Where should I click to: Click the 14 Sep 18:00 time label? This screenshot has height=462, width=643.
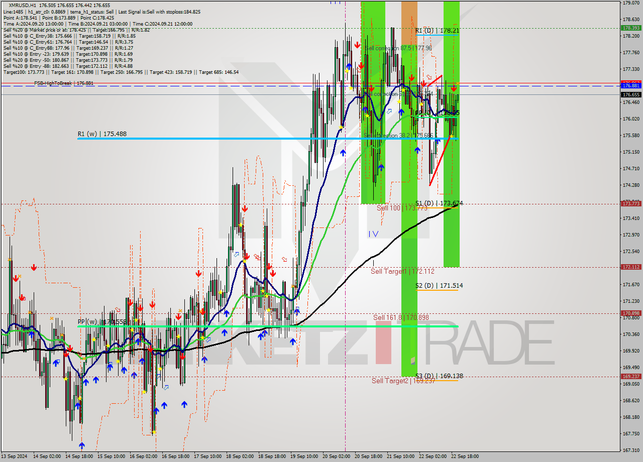point(79,456)
